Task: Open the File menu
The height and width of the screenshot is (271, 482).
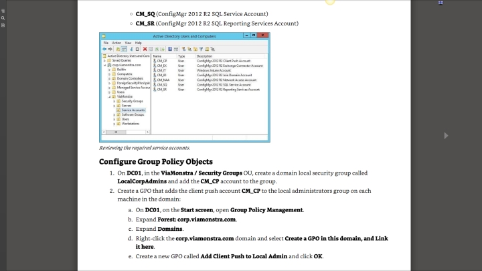Action: coord(106,43)
